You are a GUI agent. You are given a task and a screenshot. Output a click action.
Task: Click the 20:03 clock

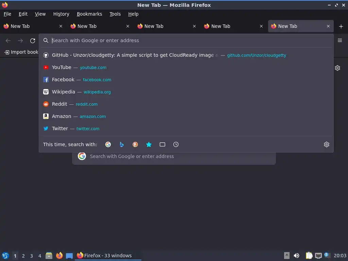pyautogui.click(x=340, y=256)
